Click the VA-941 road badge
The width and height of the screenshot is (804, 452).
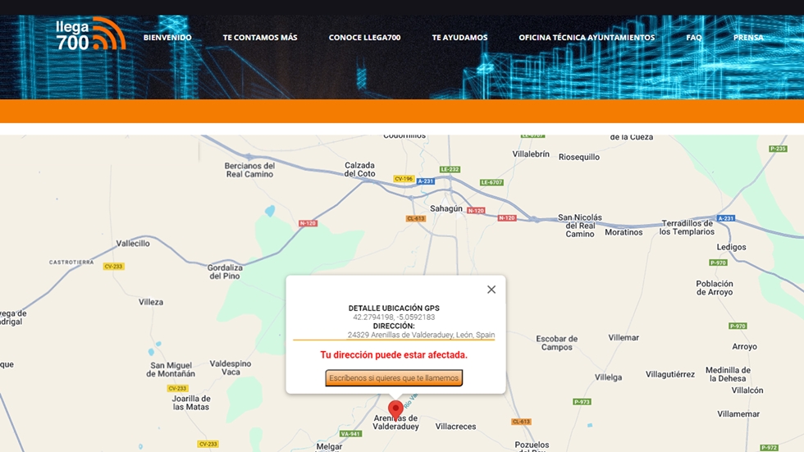[x=350, y=433]
